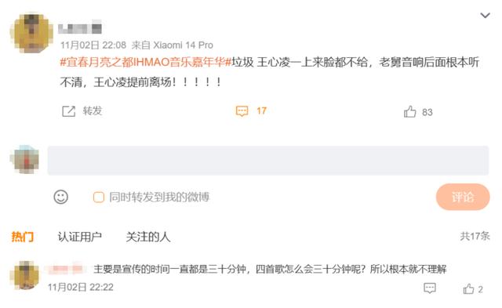Open the emoji picker smiley icon

tap(61, 197)
